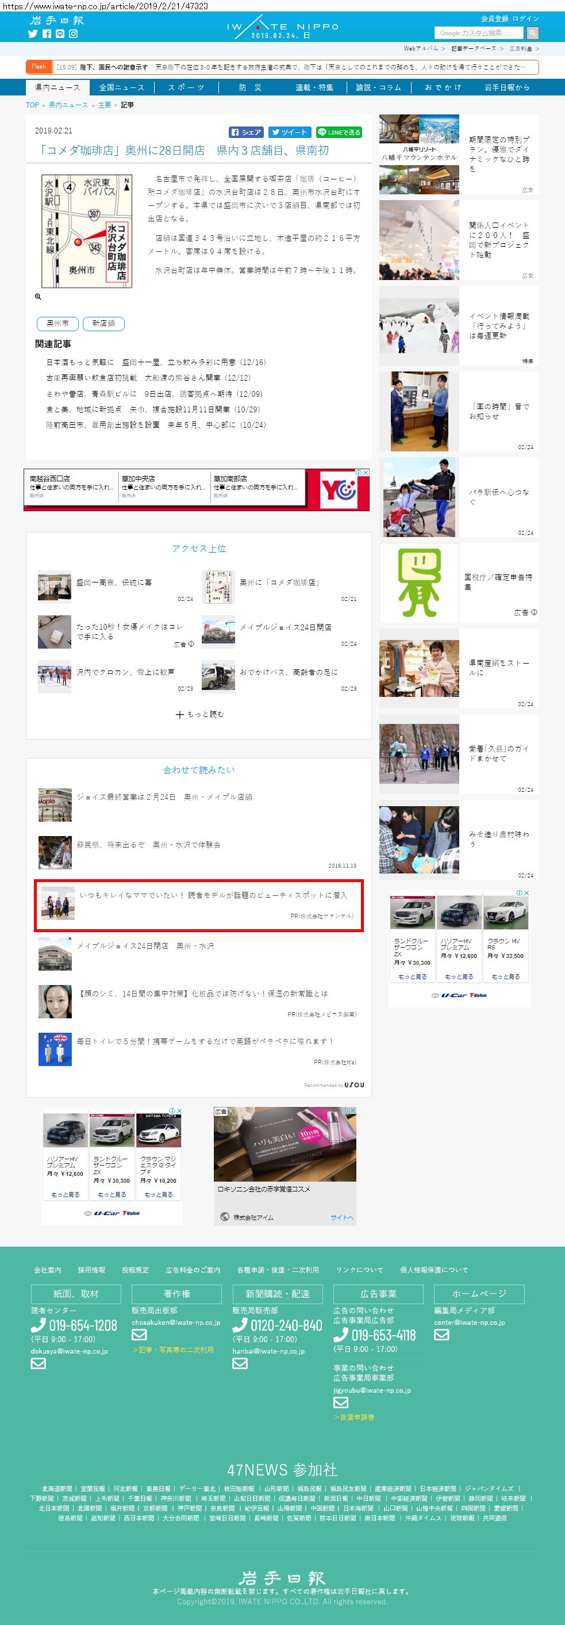Click the TOP breadcrumb link

pyautogui.click(x=32, y=105)
